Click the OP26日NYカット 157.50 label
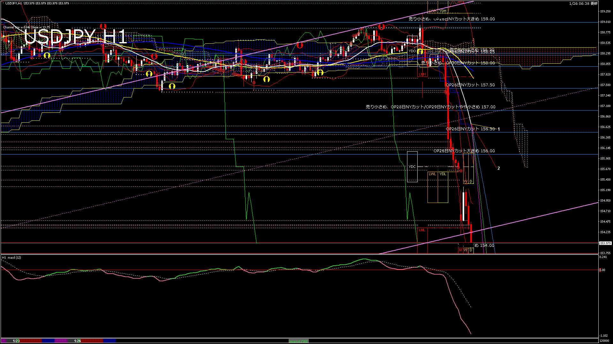This screenshot has height=344, width=613. point(470,85)
